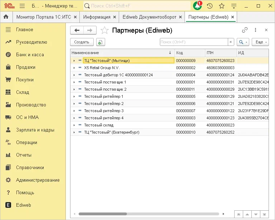Screen dimensions: 275x220
Task: Click create-by-copy icon next to Создать
Action: (100, 42)
